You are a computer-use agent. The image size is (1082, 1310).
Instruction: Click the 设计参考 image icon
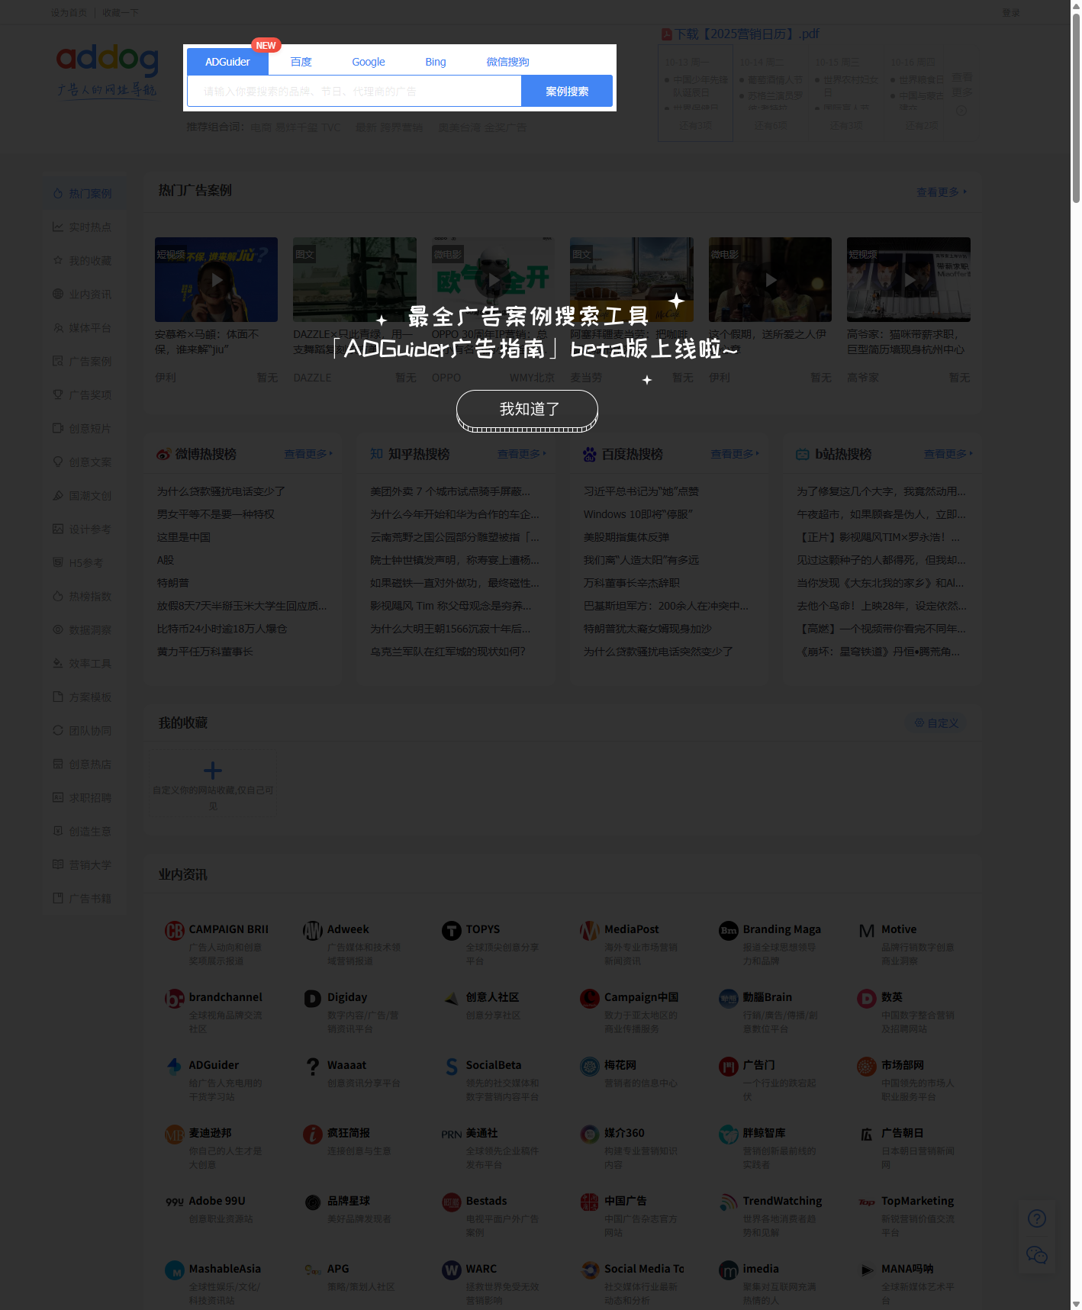58,529
